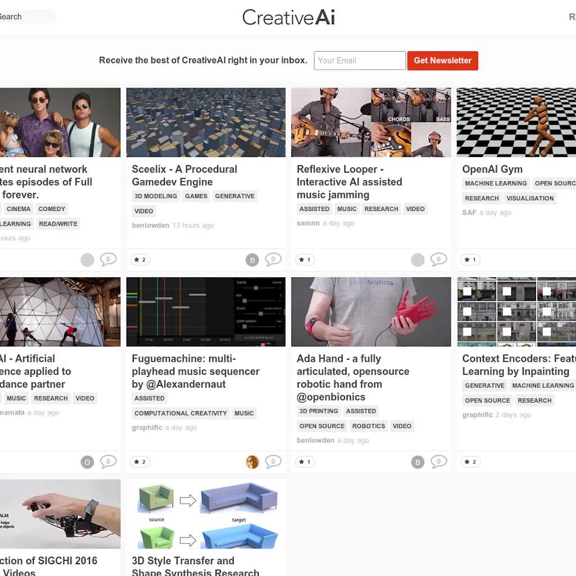
Task: Click the Your Email input field
Action: coord(359,60)
